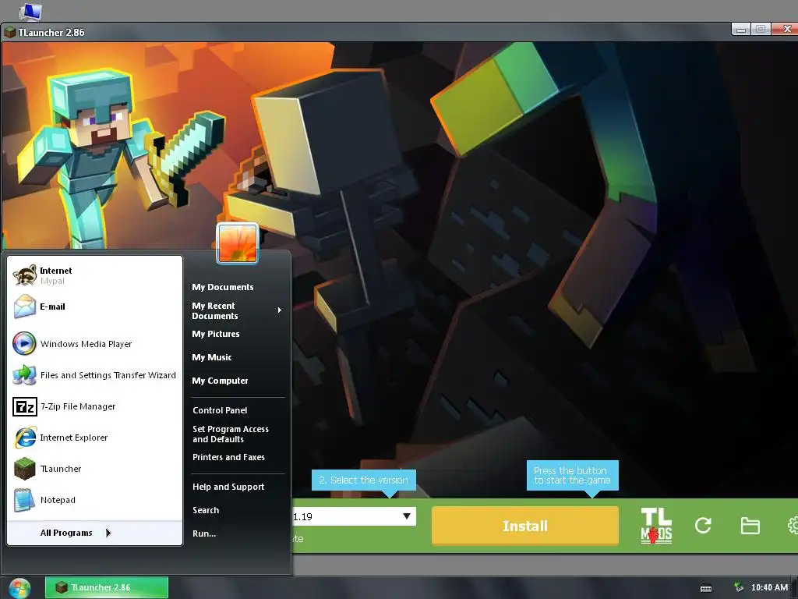The width and height of the screenshot is (798, 599).
Task: Open My Documents
Action: click(222, 287)
